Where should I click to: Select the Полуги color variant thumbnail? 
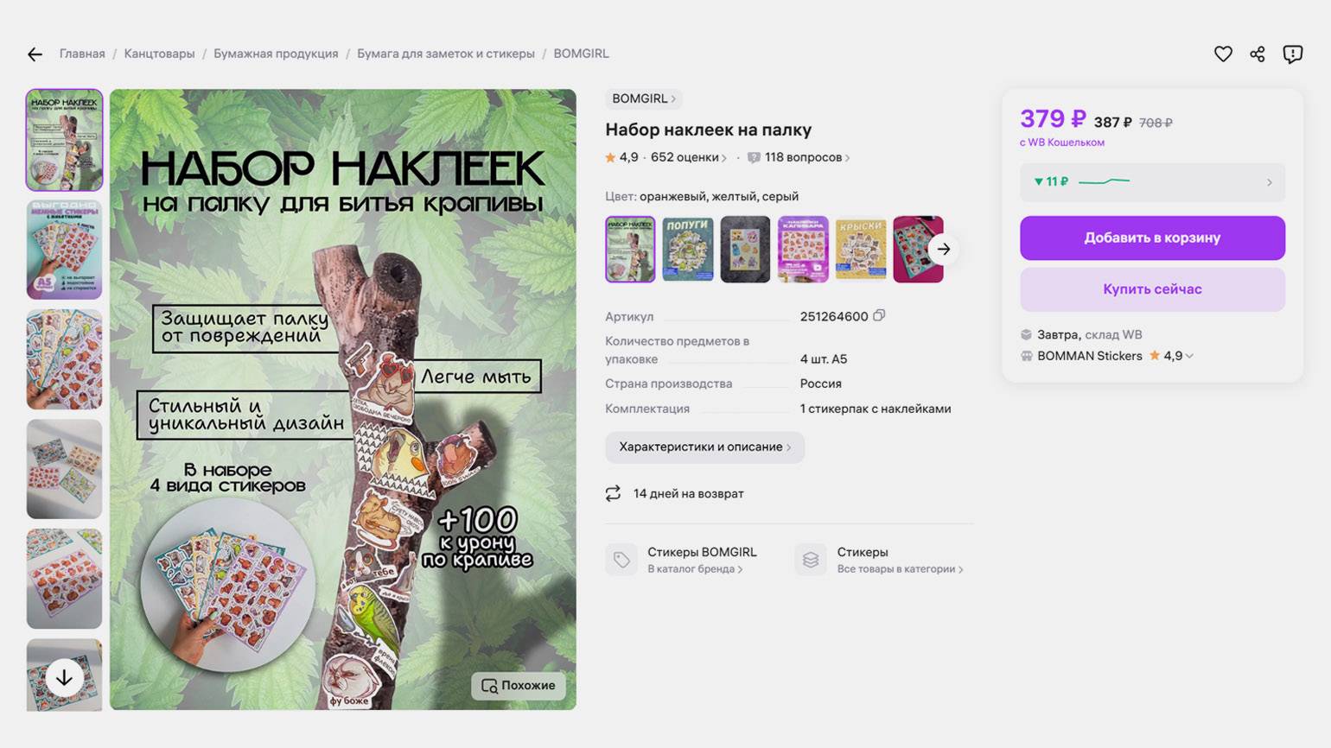(688, 249)
